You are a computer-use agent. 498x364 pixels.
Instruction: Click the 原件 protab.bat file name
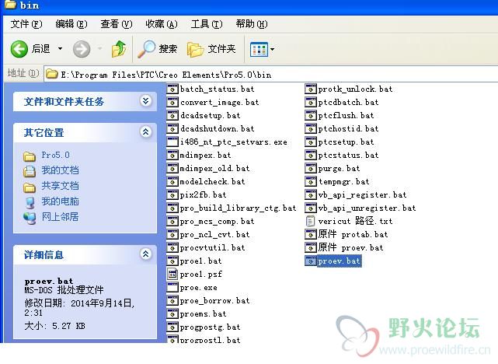[353, 234]
